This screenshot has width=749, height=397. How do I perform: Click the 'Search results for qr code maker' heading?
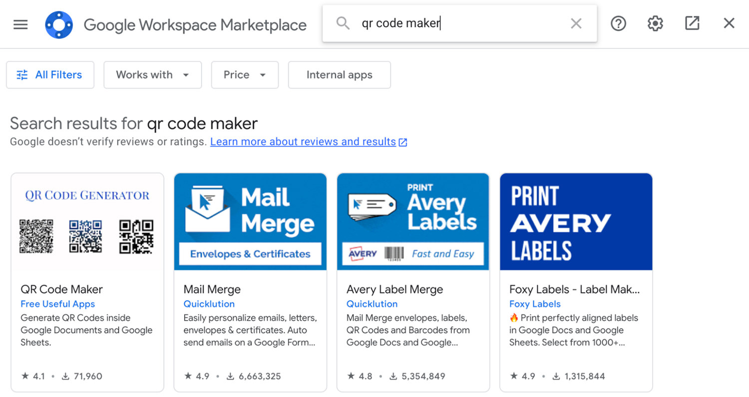point(134,123)
